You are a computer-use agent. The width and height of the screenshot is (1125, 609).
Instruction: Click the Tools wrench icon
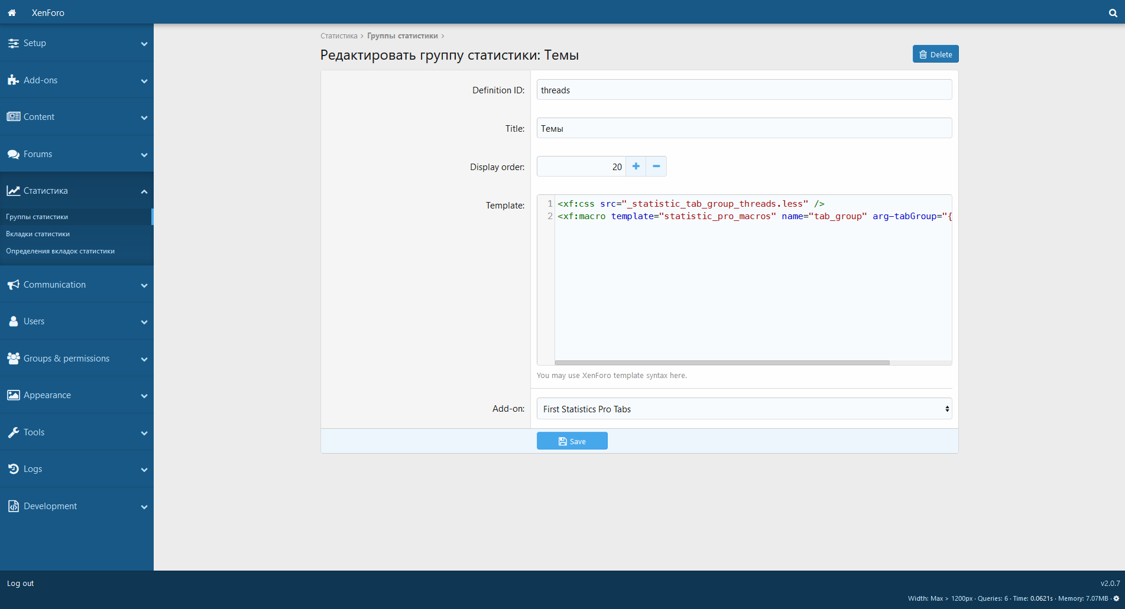[x=13, y=432]
